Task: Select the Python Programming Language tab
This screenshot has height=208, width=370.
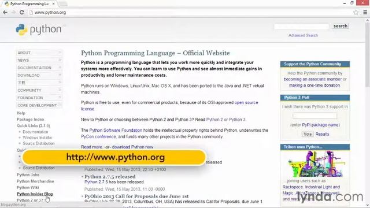Action: [x=29, y=4]
